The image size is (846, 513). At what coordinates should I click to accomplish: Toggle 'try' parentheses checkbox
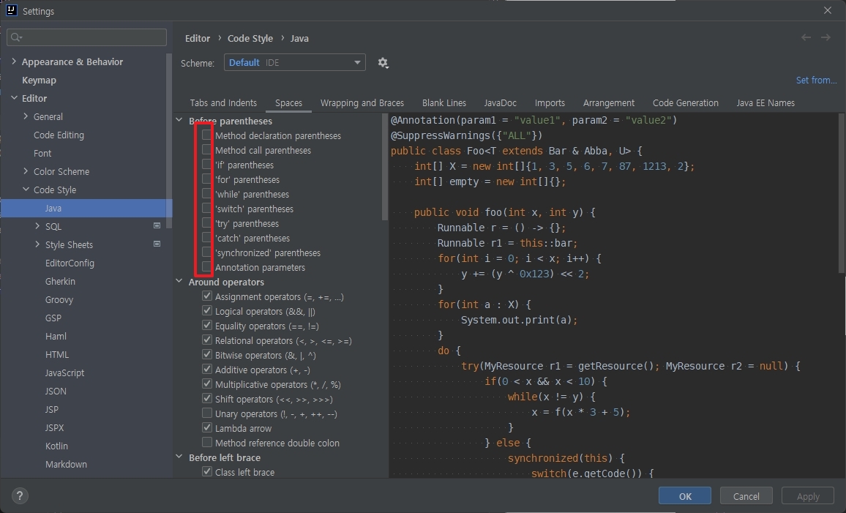pos(206,222)
